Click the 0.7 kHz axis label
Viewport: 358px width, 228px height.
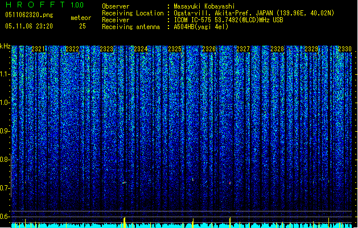5,188
